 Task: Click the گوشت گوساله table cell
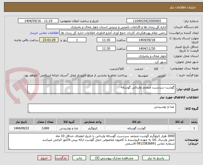click(137, 128)
